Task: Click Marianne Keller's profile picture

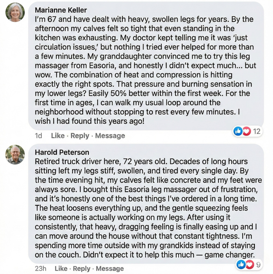Action: point(15,12)
